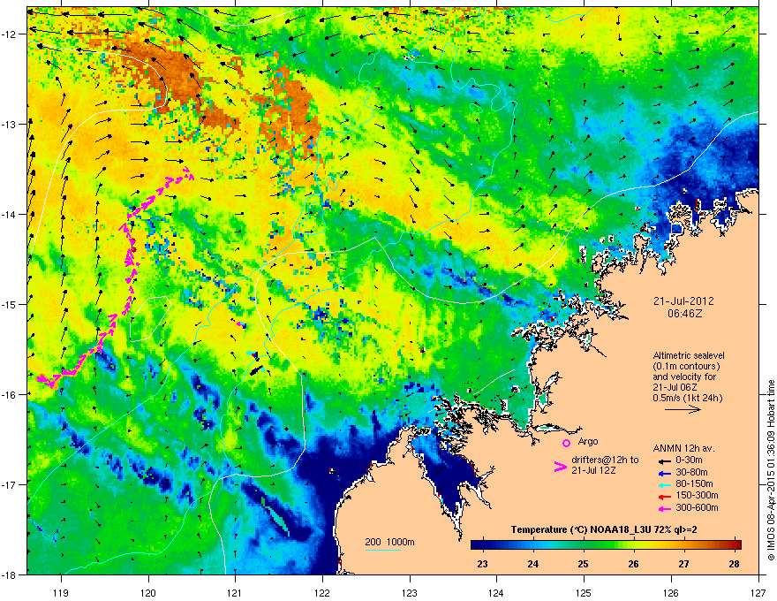Click the '30-80m' depth label
Screen dimensions: 777x601
point(691,472)
